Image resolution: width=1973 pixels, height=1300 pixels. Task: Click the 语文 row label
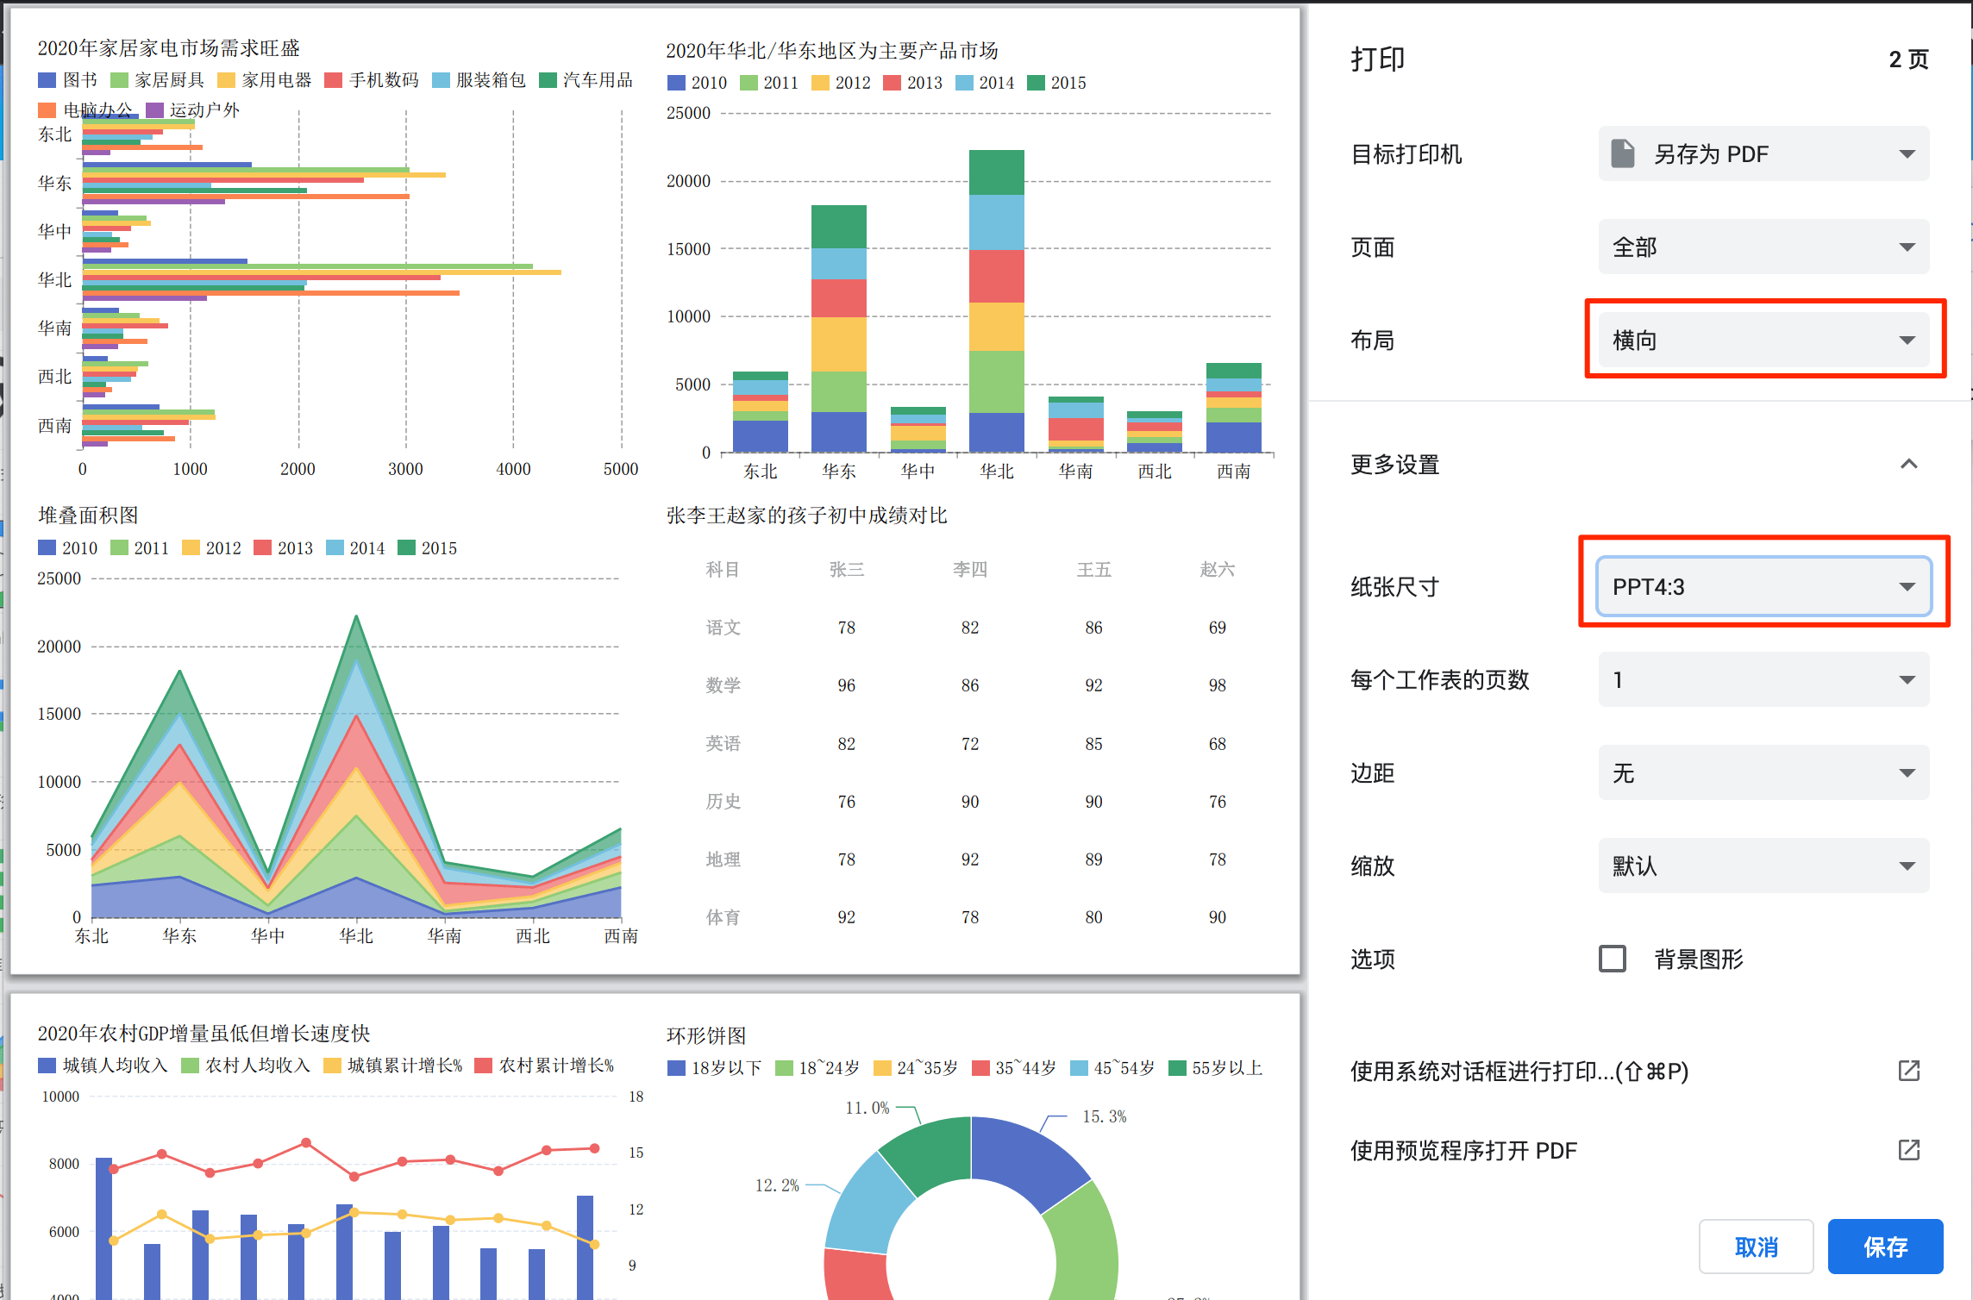click(723, 628)
